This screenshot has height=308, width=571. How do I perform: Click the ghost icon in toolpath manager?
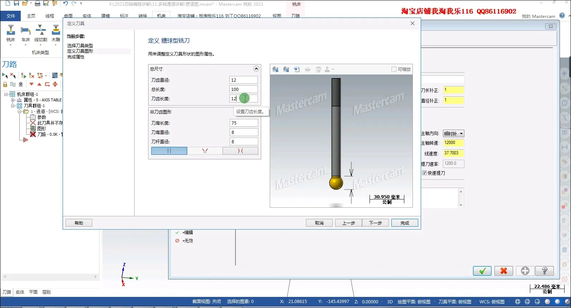[21, 85]
